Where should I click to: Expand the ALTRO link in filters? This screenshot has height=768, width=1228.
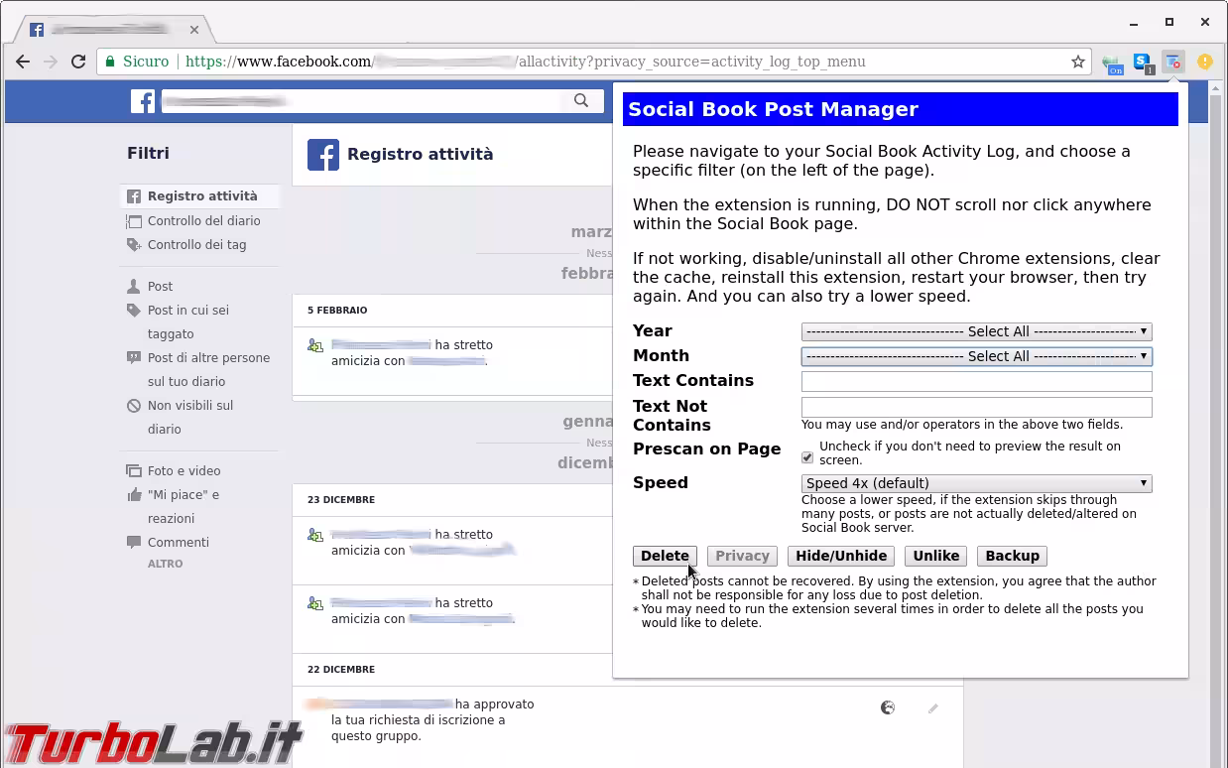tap(165, 564)
